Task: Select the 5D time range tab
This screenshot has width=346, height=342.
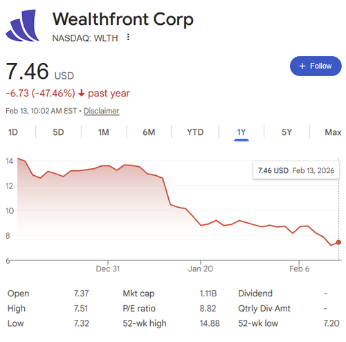Action: (58, 132)
